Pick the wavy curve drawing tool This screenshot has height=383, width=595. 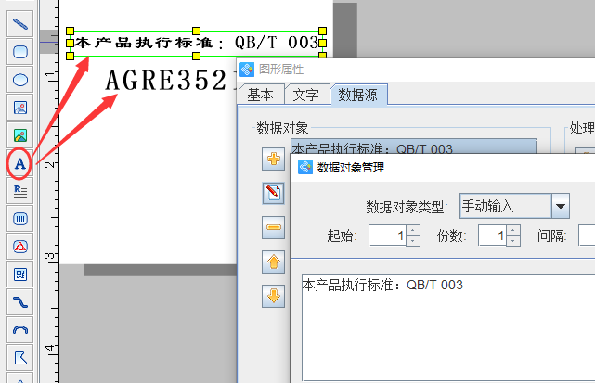[x=19, y=302]
